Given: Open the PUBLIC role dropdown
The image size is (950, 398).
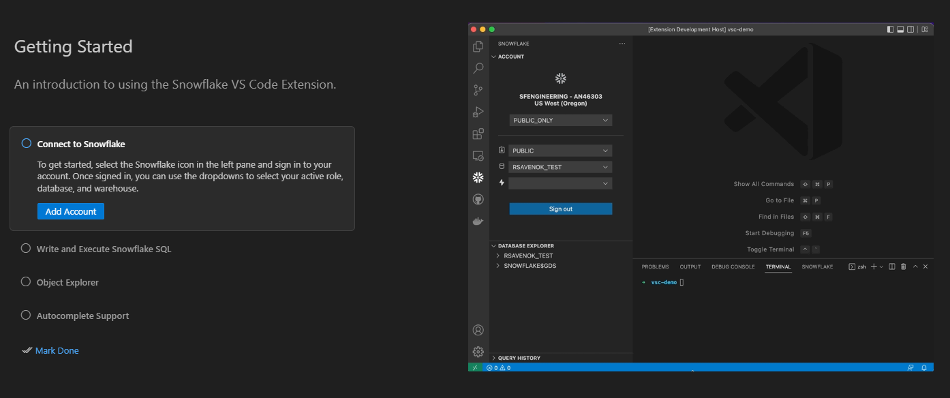Looking at the screenshot, I should coord(560,150).
